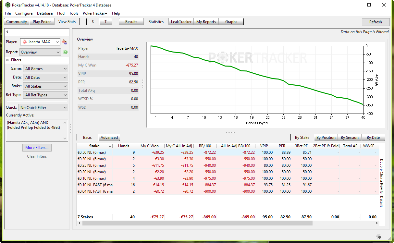Select the €0.50 NL (6 max) row
Screen dimensions: 394x243
[228, 152]
